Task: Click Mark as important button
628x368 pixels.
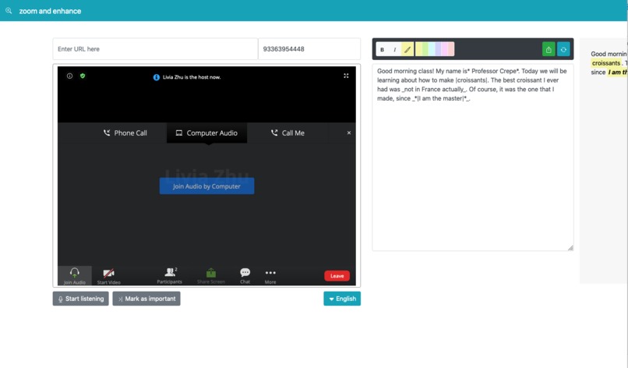Action: click(x=146, y=299)
